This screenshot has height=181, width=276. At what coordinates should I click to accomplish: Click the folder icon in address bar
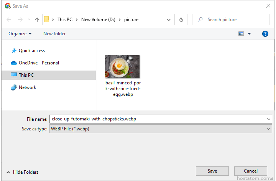click(x=47, y=20)
